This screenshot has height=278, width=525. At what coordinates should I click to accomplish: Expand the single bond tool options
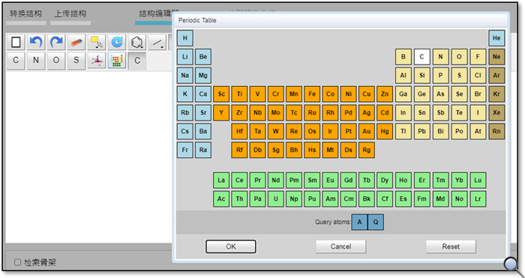(157, 42)
